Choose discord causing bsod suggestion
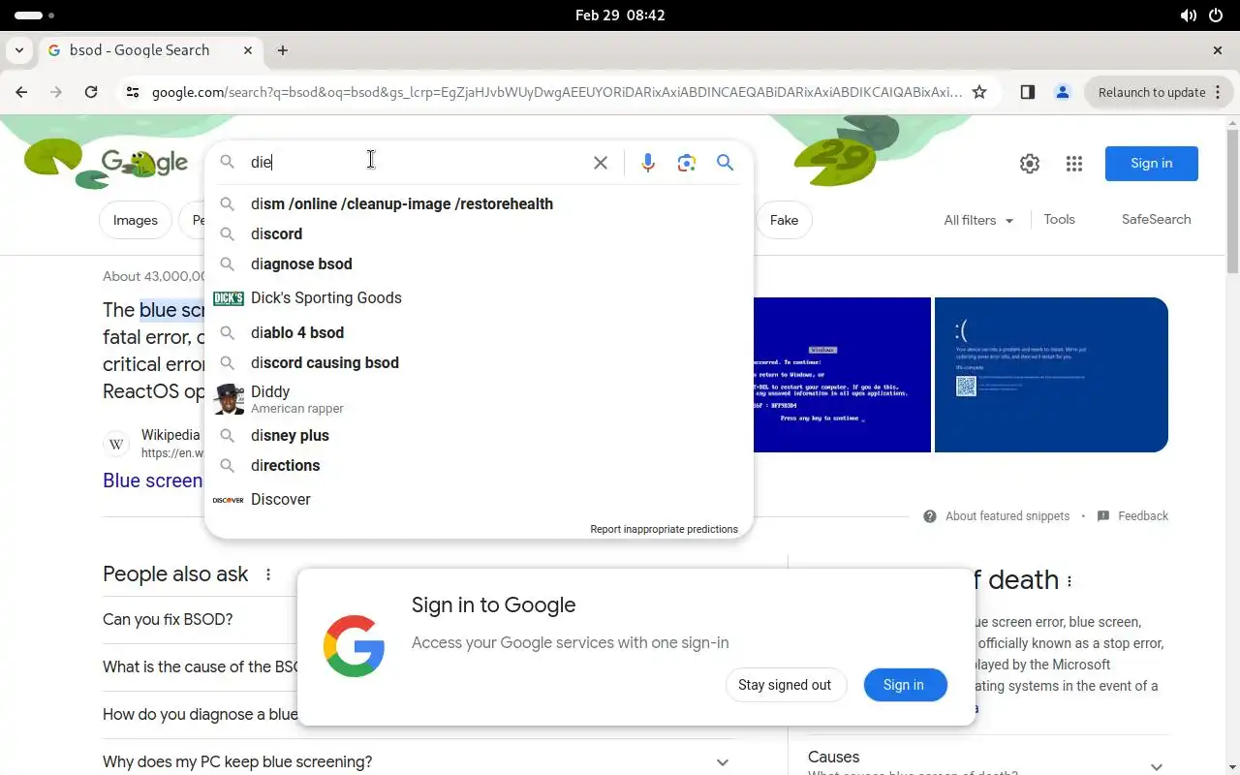Screen dimensions: 1240x775 [479, 363]
